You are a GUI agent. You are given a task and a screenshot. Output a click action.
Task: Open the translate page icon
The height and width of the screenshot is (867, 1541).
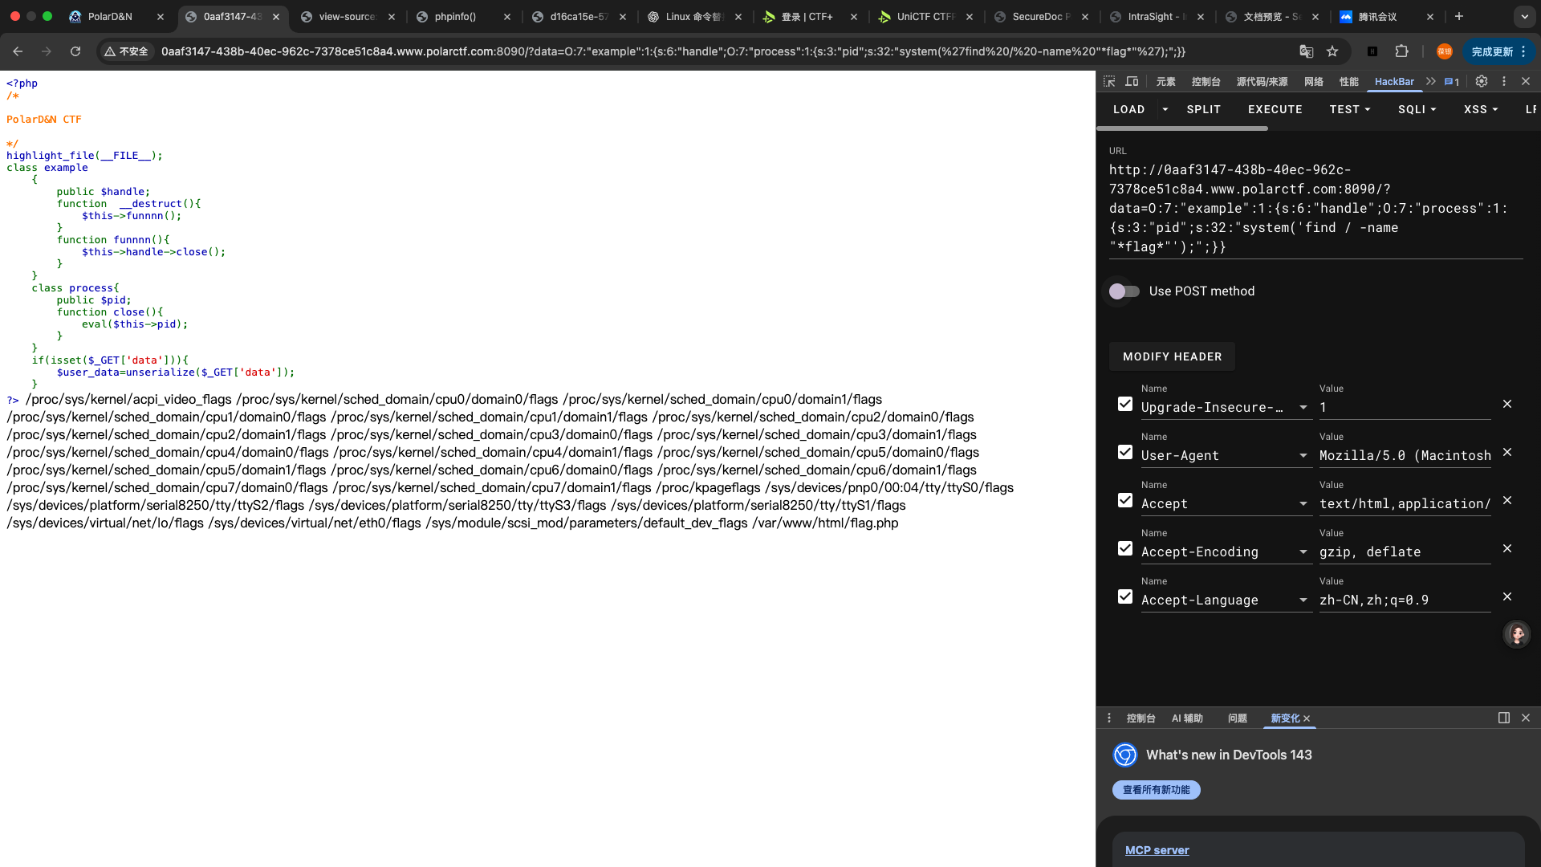1307,51
